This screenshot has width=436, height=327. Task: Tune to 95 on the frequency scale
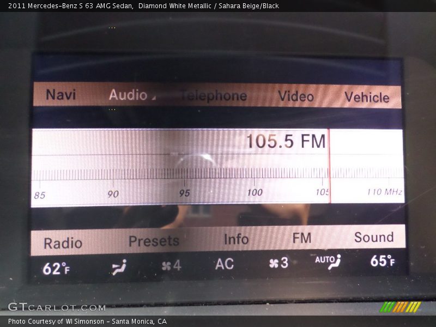[185, 193]
